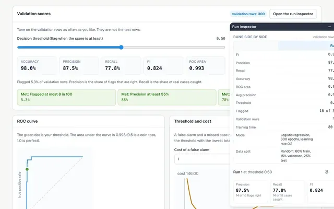Select the Avg precision row in runs table
Image resolution: width=334 pixels, height=209 pixels.
[x=284, y=95]
